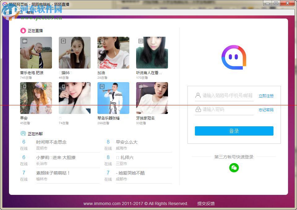This screenshot has height=210, width=297.
Task: Open the 窗口 menu
Action: [x=19, y=12]
